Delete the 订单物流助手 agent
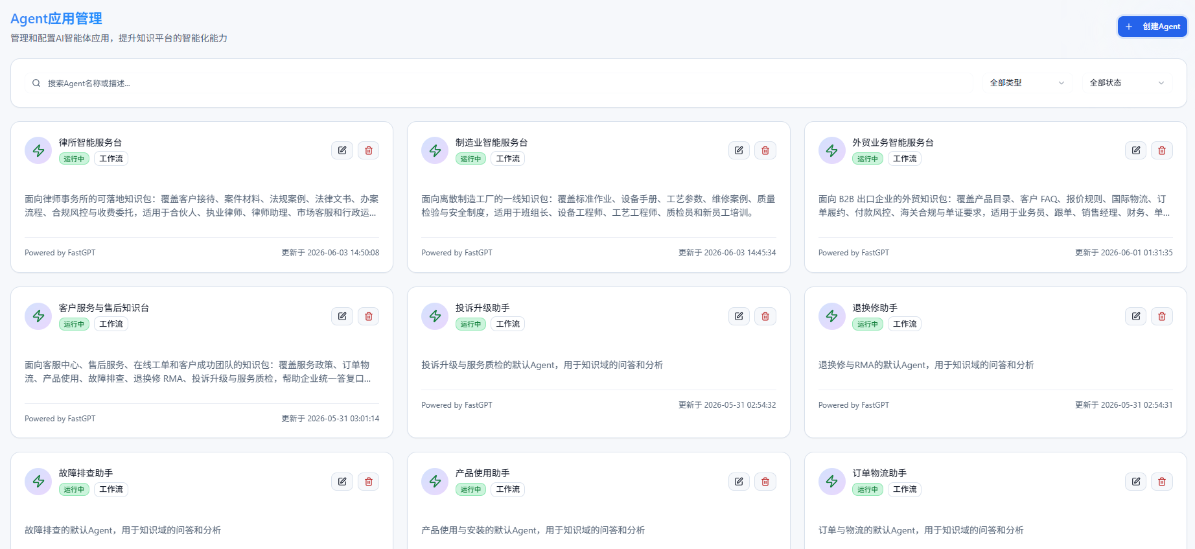 1162,482
